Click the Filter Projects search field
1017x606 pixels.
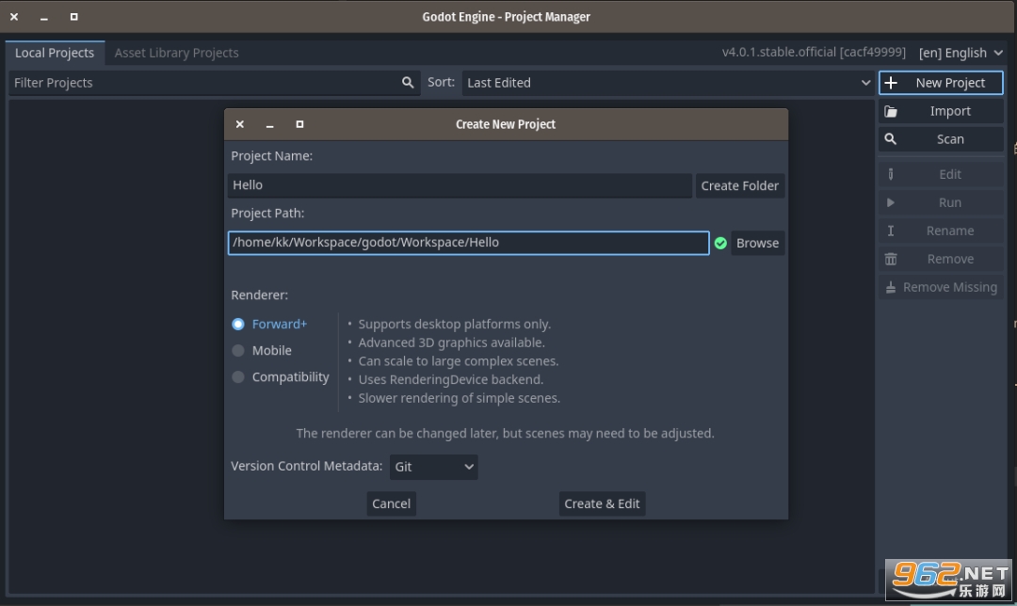coord(214,83)
